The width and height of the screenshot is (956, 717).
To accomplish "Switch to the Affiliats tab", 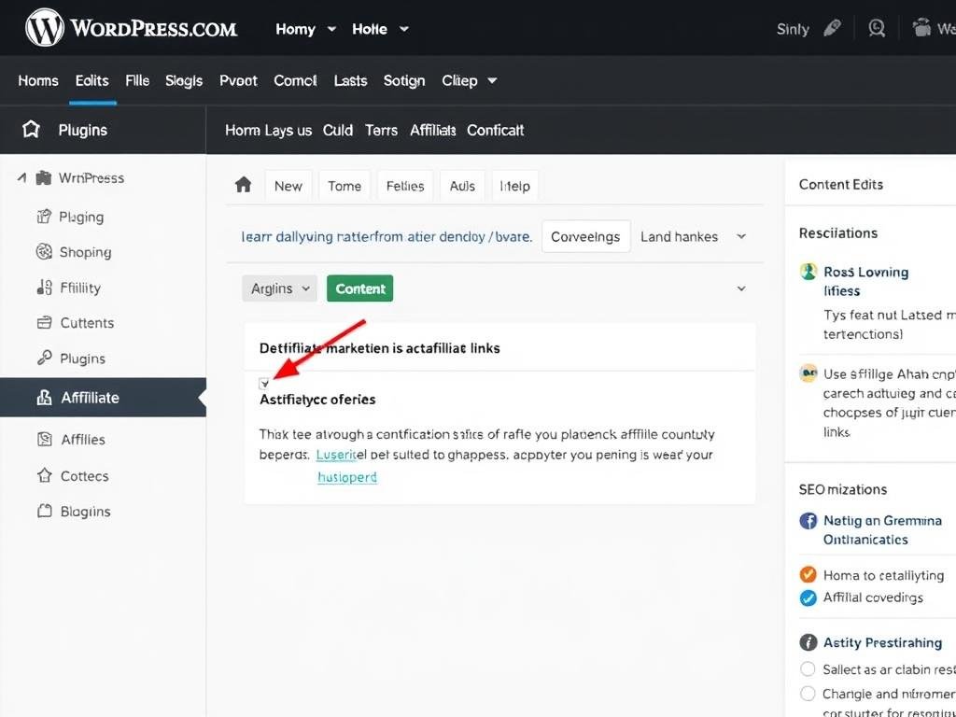I will [x=432, y=131].
